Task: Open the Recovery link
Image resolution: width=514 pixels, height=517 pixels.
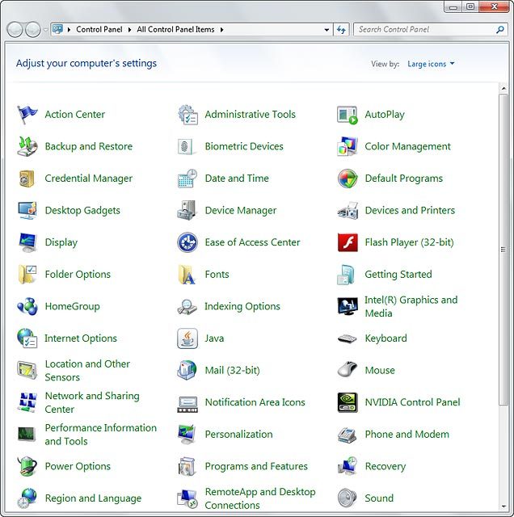Action: tap(385, 467)
